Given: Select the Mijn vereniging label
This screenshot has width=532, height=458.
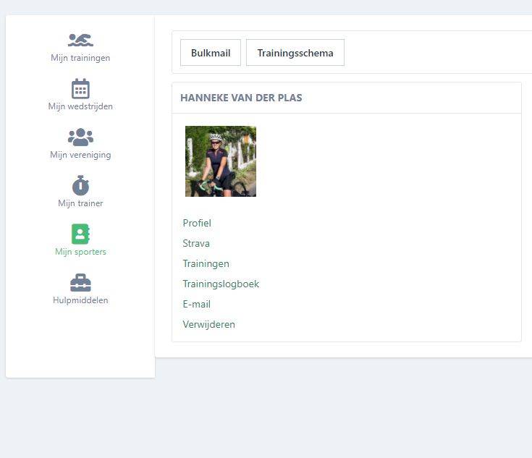Looking at the screenshot, I should click(80, 155).
